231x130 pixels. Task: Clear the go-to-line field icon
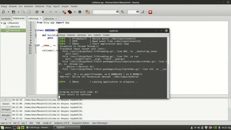pos(138,12)
